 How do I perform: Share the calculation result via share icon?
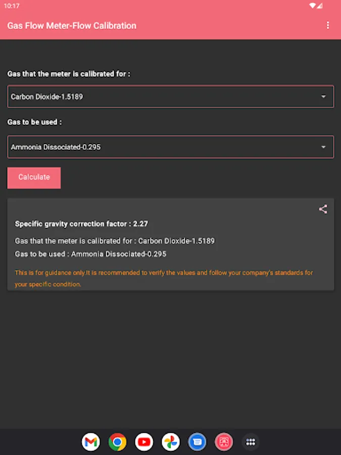323,209
